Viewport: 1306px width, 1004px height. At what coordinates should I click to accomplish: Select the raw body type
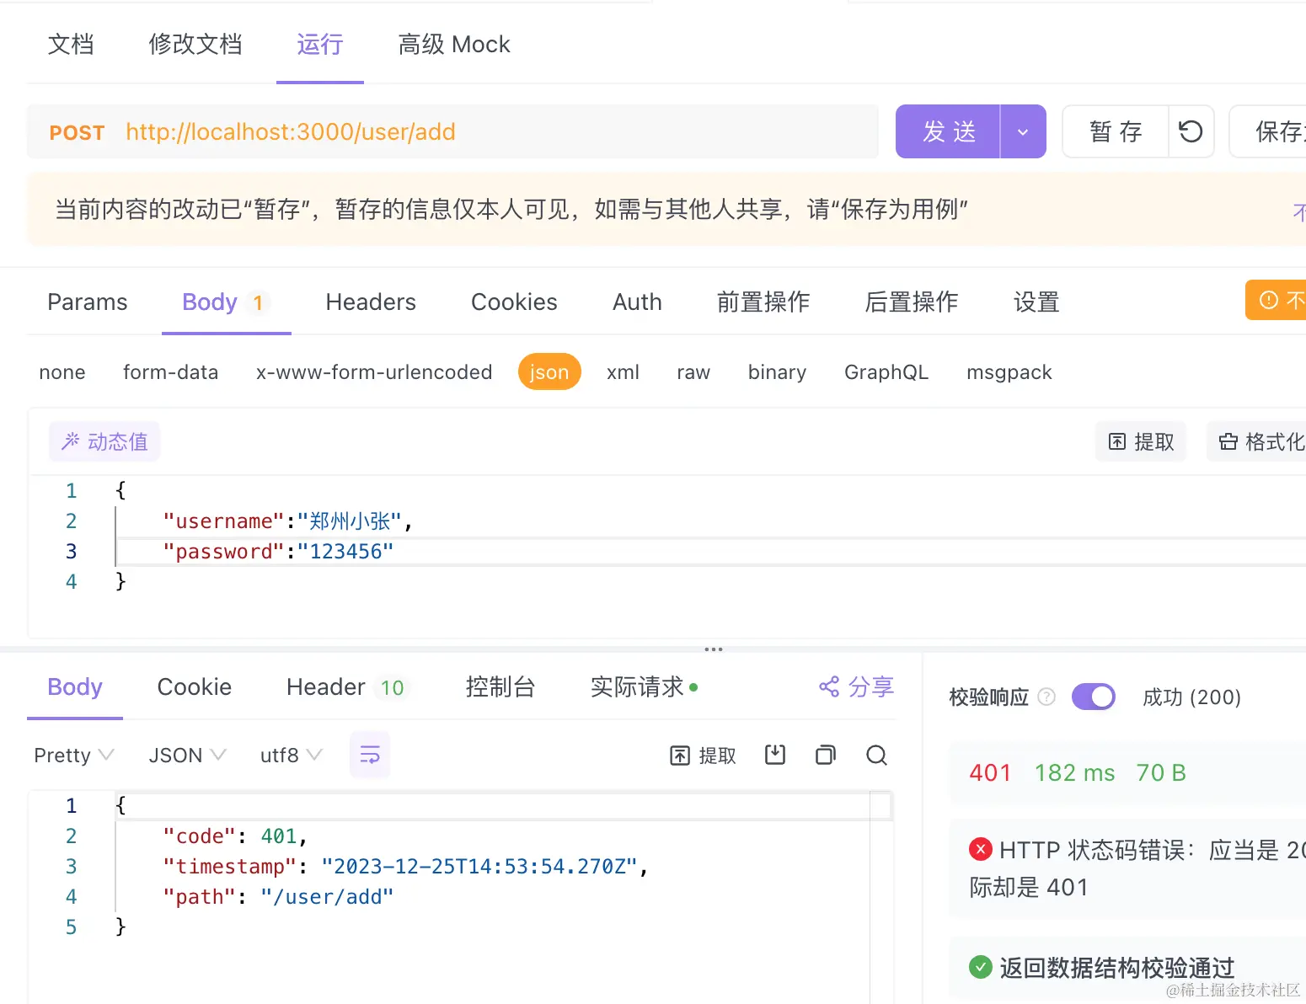[x=693, y=372]
